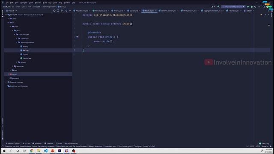Open the Terminal tool window
This screenshot has height=154, width=274.
click(x=49, y=144)
